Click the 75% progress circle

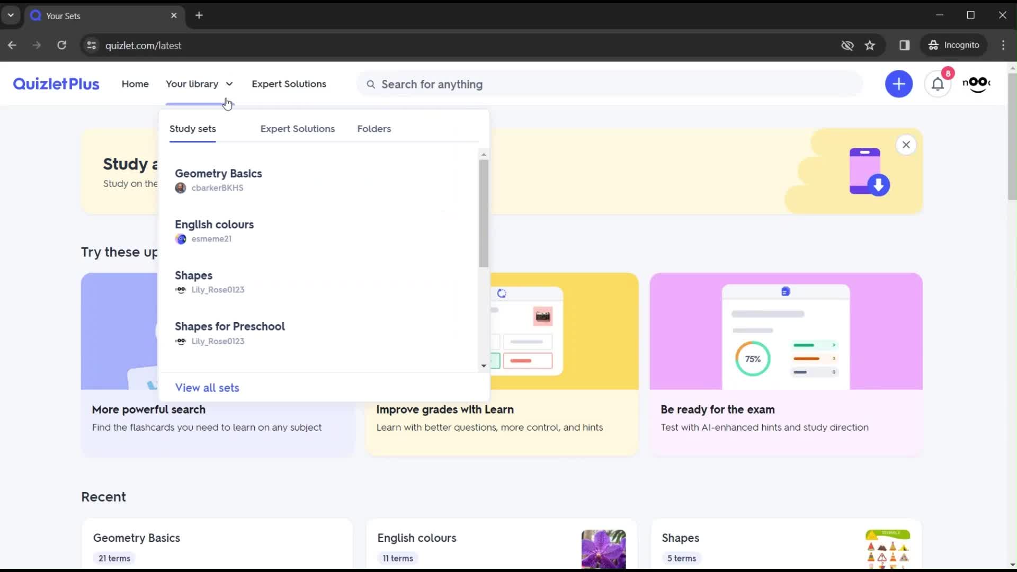(753, 359)
